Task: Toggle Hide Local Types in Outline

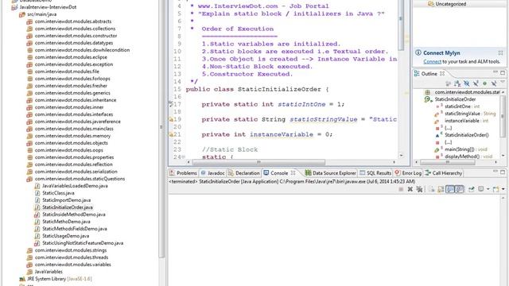Action: pos(494,83)
